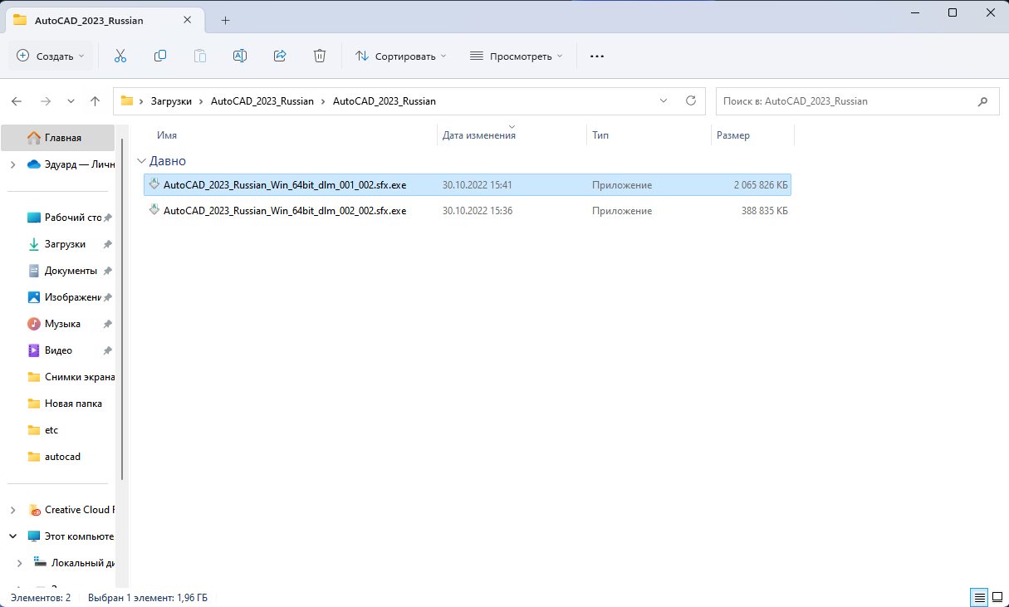Click the Delete trash can icon
Screen dimensions: 1009x607
click(x=320, y=56)
